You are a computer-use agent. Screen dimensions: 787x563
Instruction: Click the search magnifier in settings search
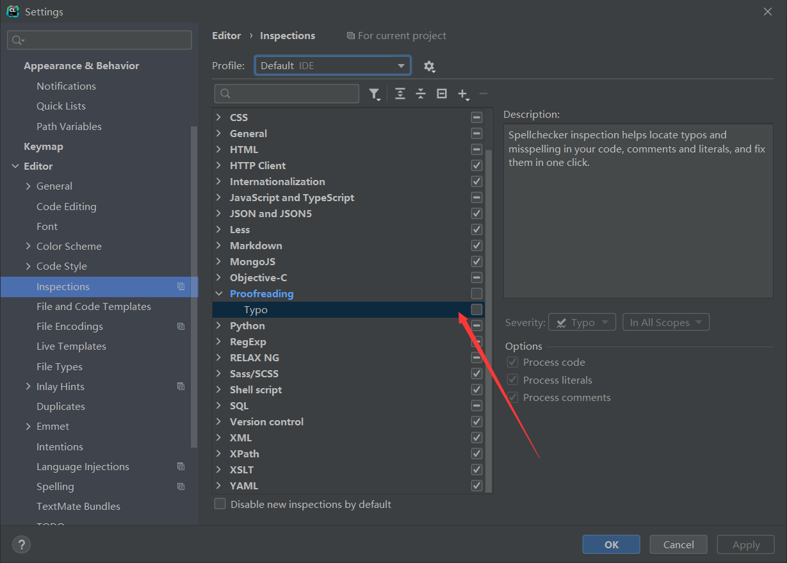coord(17,40)
